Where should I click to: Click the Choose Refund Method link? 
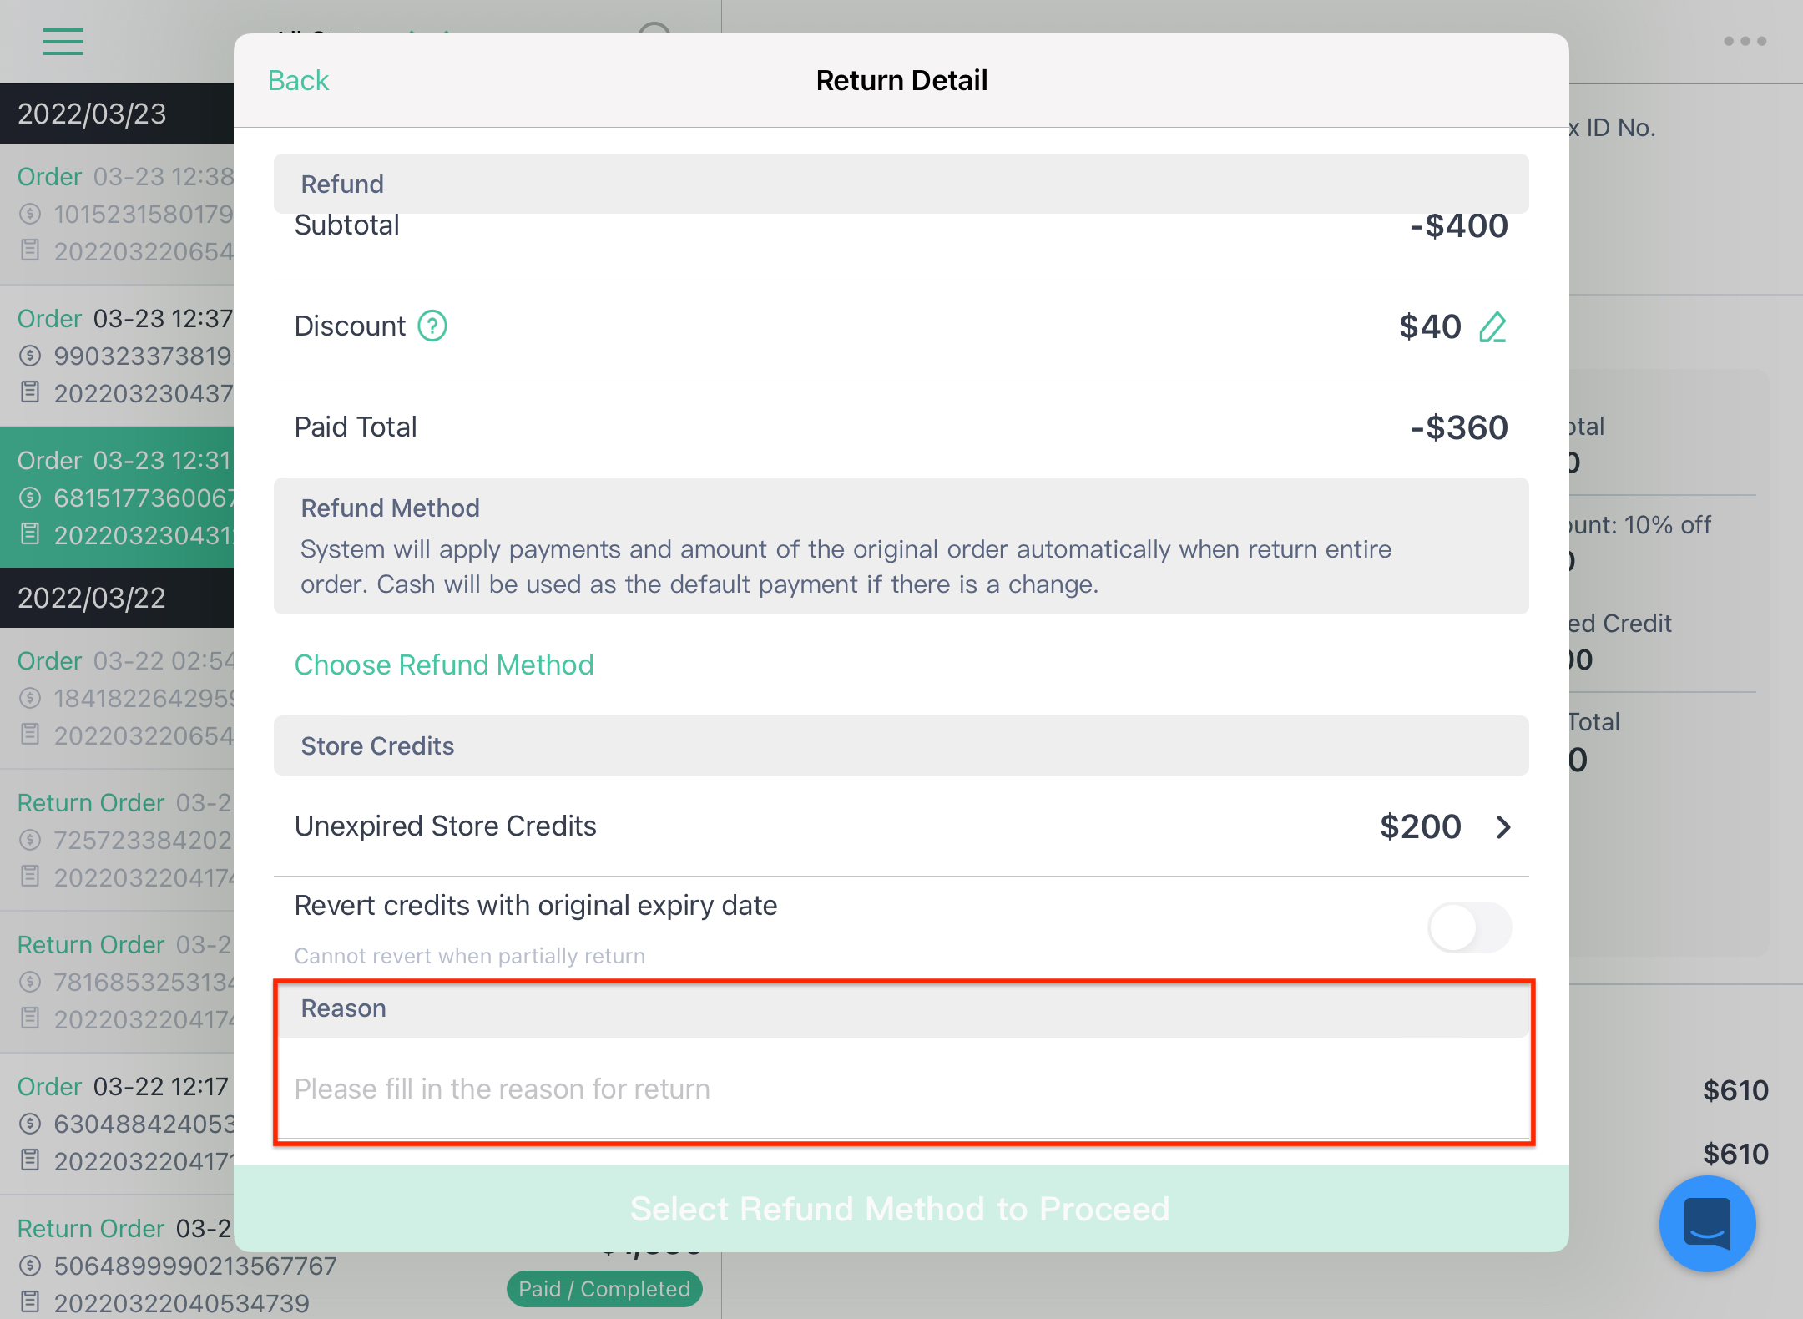(444, 665)
